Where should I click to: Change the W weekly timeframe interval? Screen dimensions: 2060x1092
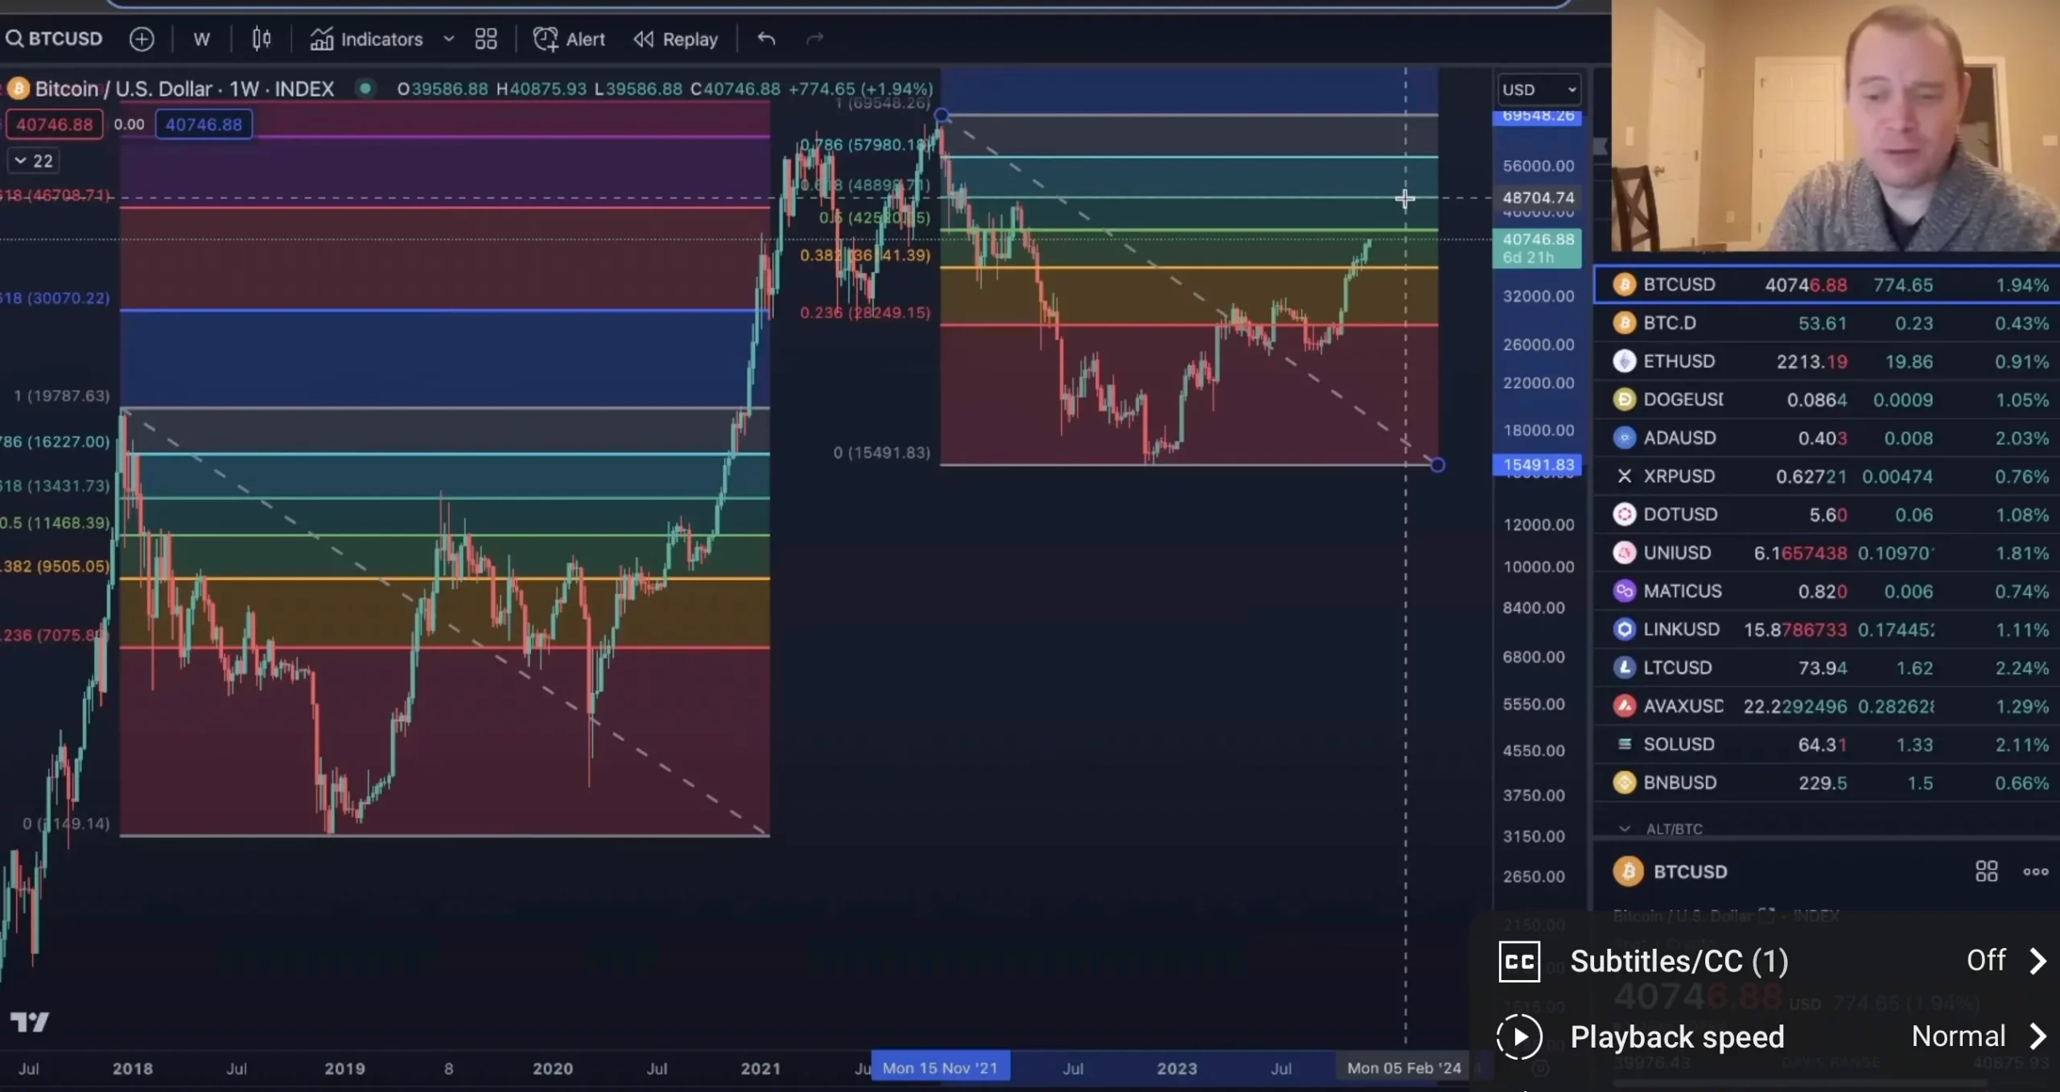coord(201,39)
